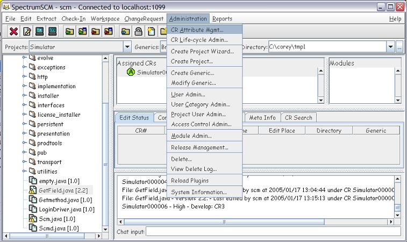The height and width of the screenshot is (242, 407).
Task: Open Access Control Admin menu entry
Action: point(204,124)
